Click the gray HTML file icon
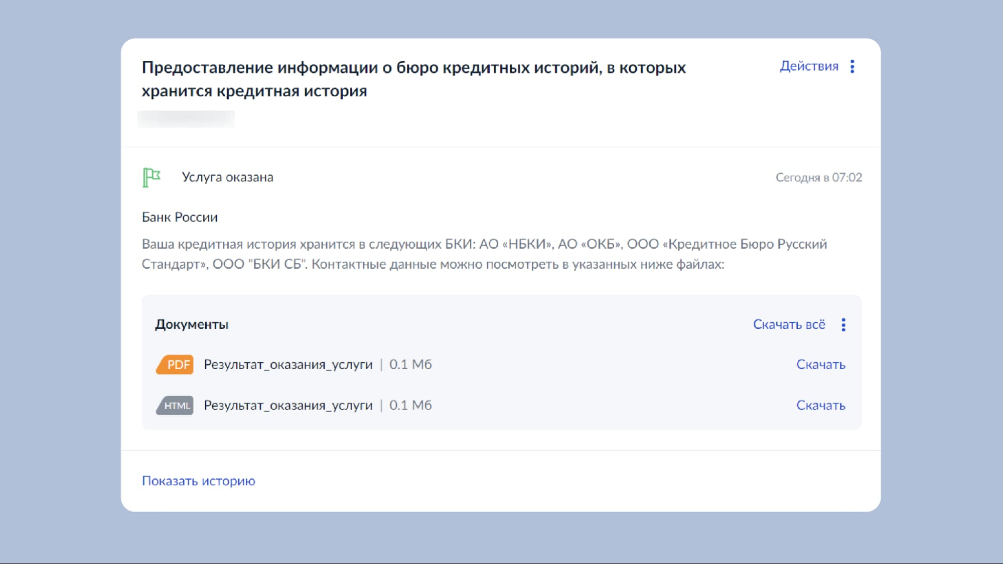This screenshot has width=1003, height=564. pos(175,406)
